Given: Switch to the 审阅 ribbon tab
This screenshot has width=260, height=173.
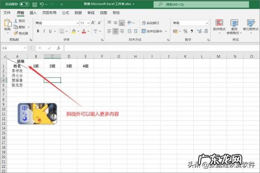Looking at the screenshot, I should click(x=91, y=13).
